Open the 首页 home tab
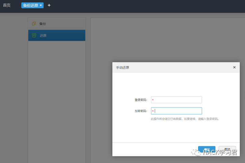The width and height of the screenshot is (245, 163). (x=7, y=5)
